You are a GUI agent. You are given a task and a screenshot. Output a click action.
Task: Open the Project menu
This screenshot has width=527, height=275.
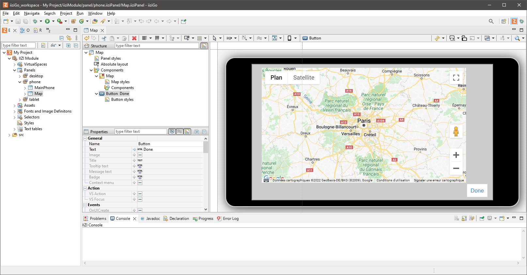pos(66,13)
